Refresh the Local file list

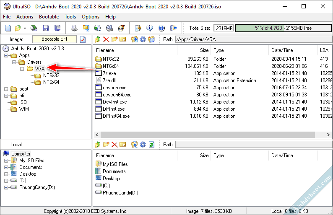pyautogui.click(x=151, y=145)
